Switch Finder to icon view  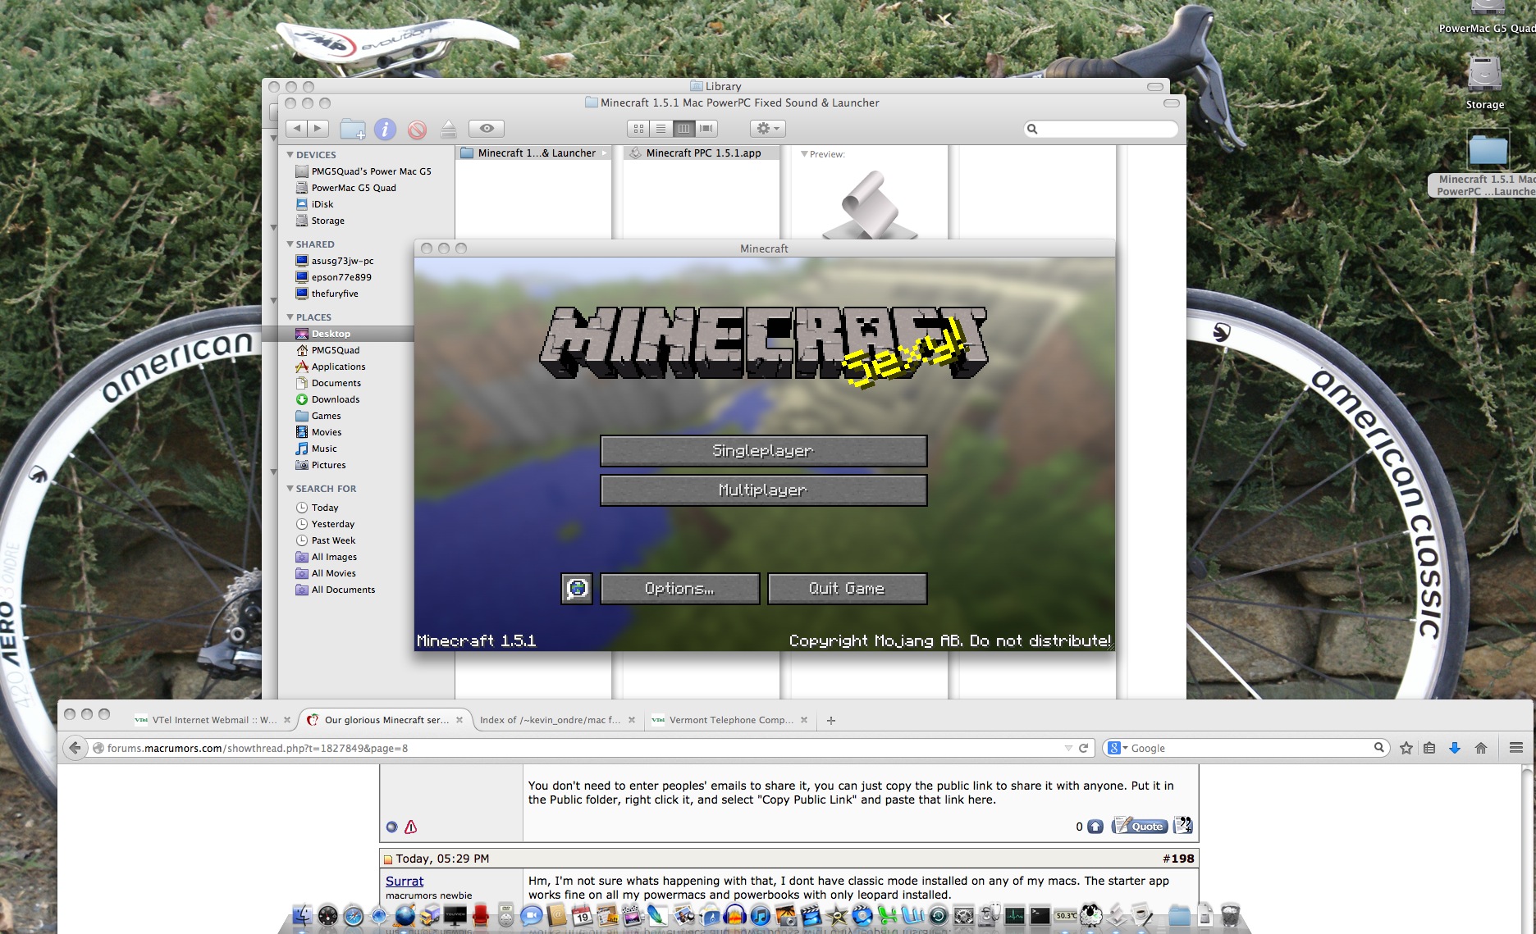[x=638, y=129]
